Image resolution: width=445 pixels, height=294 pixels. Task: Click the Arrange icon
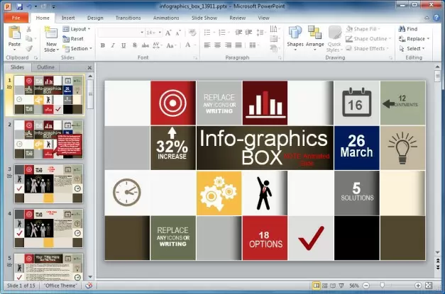pos(314,34)
